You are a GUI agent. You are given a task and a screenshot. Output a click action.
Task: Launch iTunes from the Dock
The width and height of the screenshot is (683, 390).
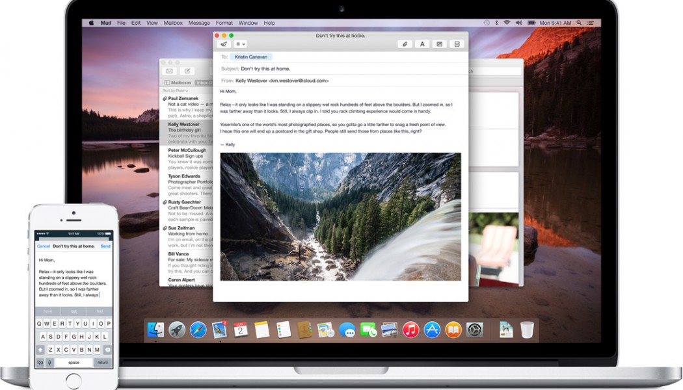(x=410, y=330)
